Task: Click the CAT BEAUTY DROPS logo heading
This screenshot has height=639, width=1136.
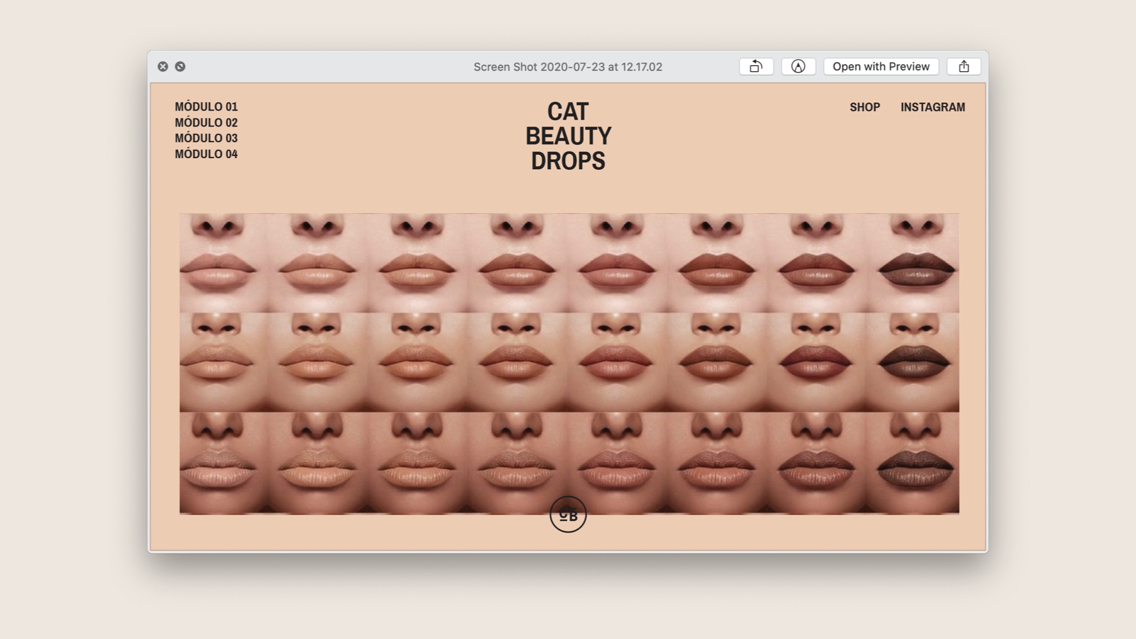Action: (x=568, y=136)
